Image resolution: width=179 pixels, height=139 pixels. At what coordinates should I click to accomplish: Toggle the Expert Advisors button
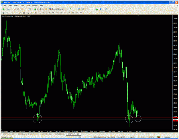pos(56,9)
